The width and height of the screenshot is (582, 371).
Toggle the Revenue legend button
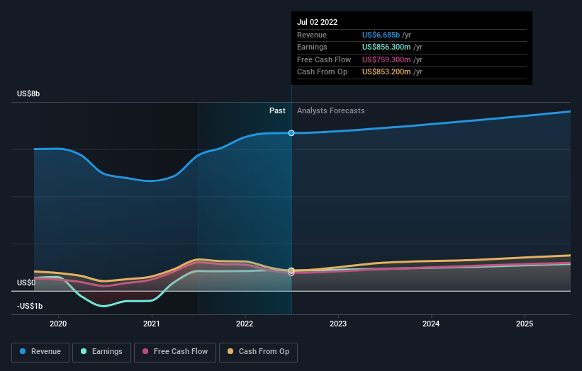coord(40,352)
